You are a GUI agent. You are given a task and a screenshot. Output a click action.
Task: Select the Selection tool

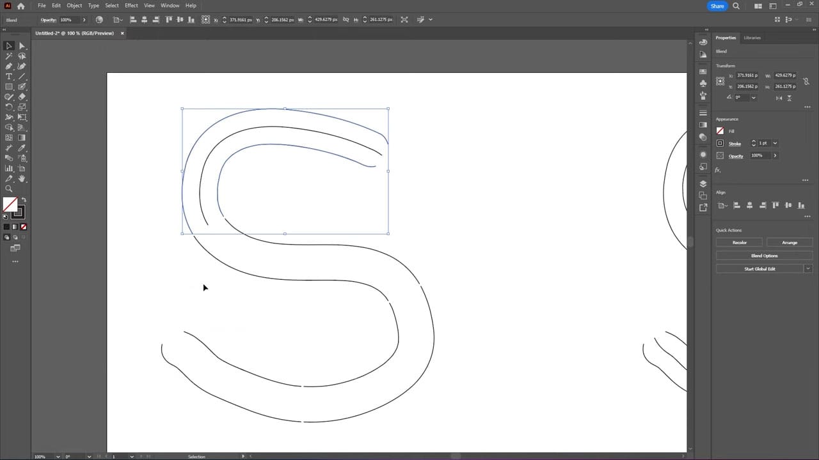tap(9, 45)
